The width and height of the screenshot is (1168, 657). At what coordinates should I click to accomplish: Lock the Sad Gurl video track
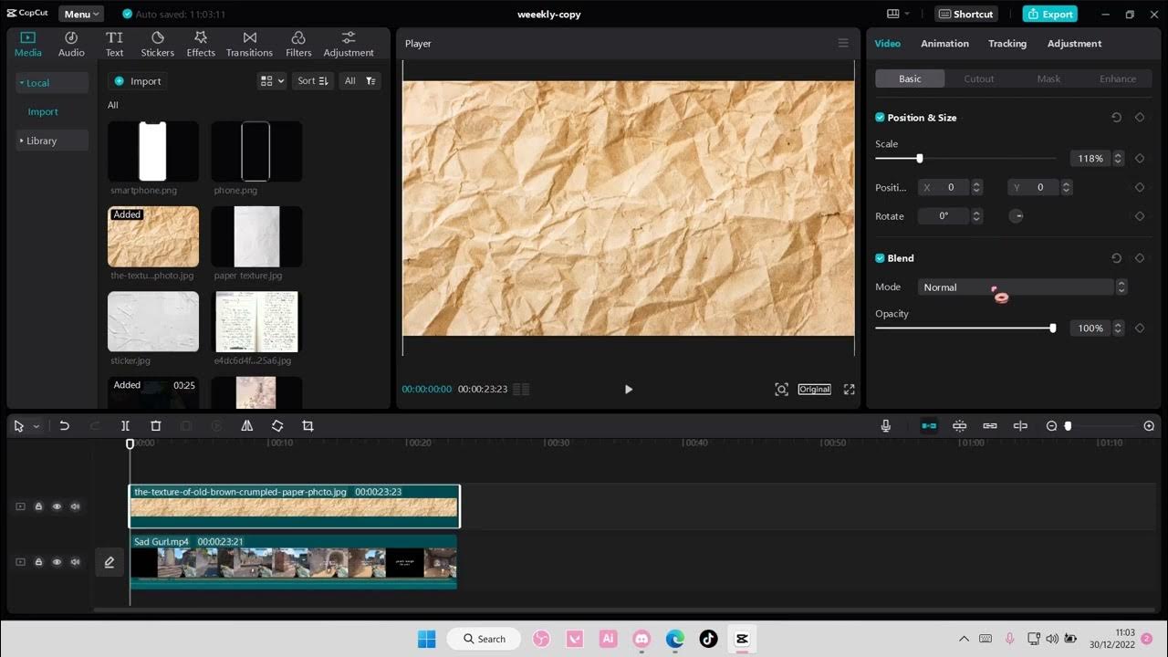[38, 562]
